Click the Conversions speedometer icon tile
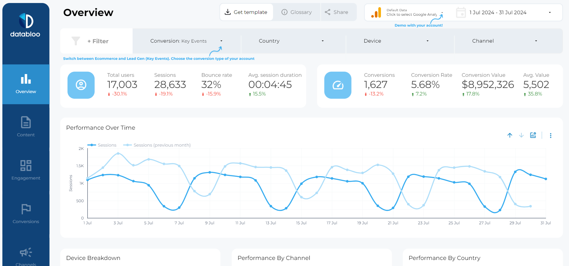 click(338, 85)
